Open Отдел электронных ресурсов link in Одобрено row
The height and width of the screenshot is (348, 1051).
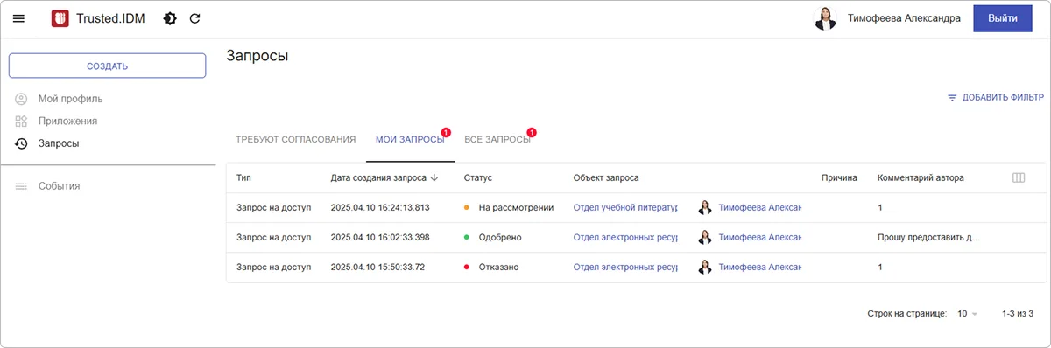click(x=626, y=237)
